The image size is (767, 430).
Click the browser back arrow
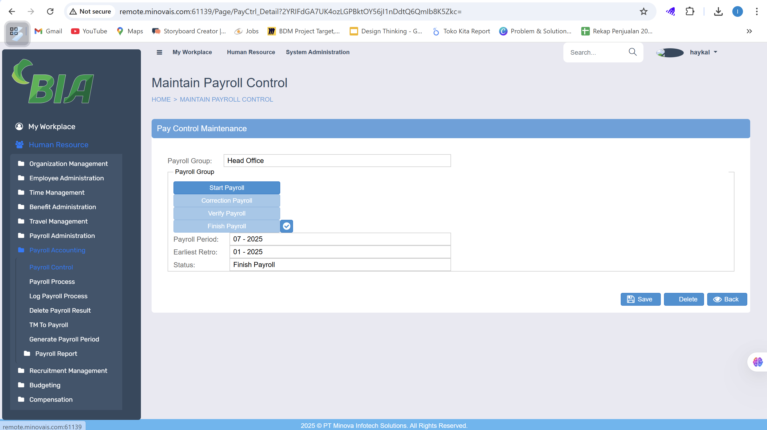[12, 11]
